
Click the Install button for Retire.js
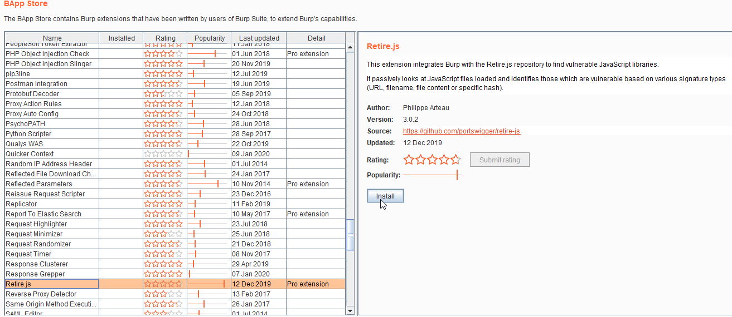pos(385,196)
